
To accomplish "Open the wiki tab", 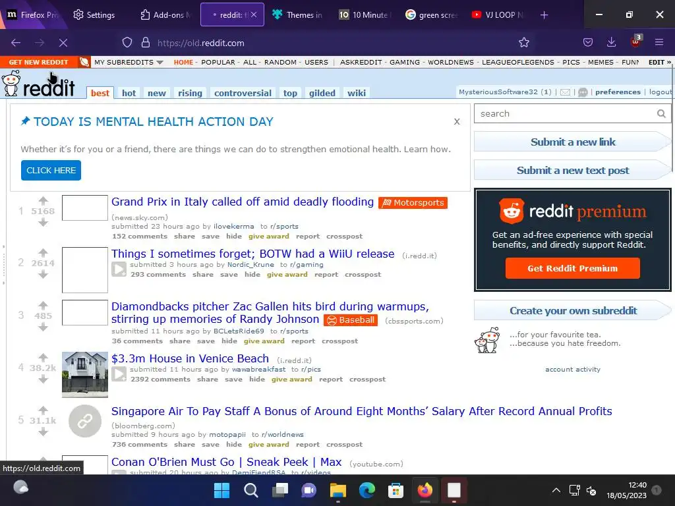I will (x=357, y=93).
